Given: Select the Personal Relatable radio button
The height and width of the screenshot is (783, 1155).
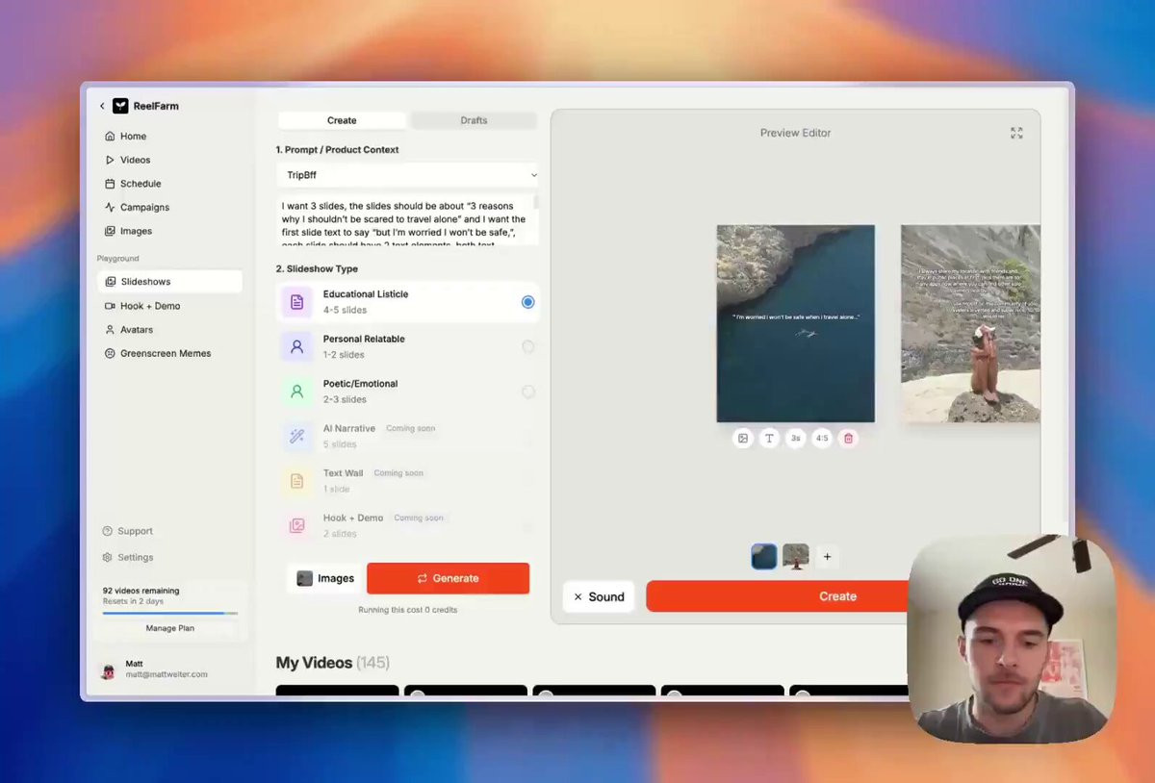Looking at the screenshot, I should tap(527, 346).
